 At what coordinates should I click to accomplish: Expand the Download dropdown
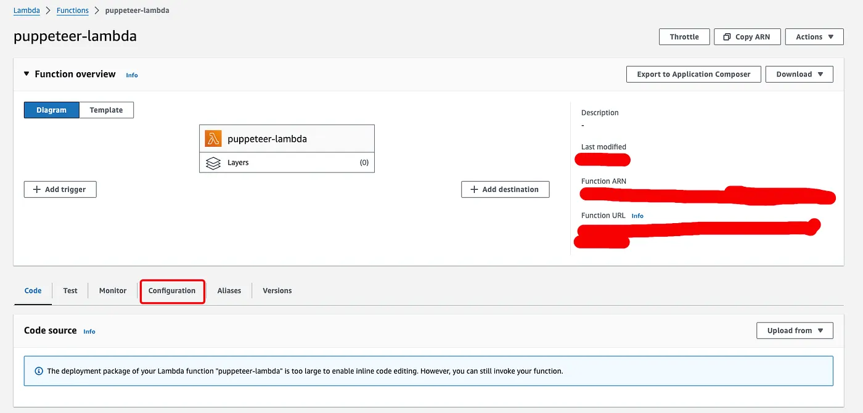[x=799, y=75]
